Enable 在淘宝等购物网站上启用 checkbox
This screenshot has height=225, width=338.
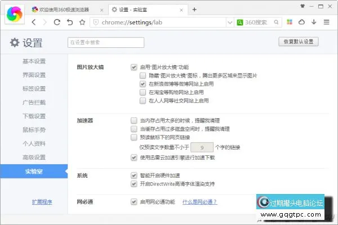143,92
